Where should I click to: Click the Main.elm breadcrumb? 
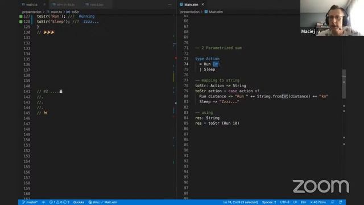point(216,11)
